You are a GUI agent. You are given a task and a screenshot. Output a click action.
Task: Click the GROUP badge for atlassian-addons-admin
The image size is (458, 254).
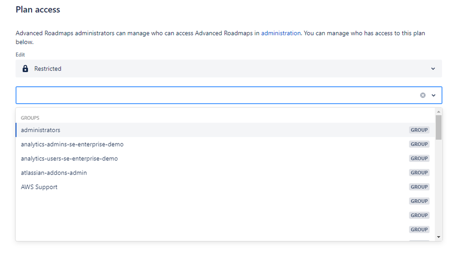pyautogui.click(x=419, y=172)
